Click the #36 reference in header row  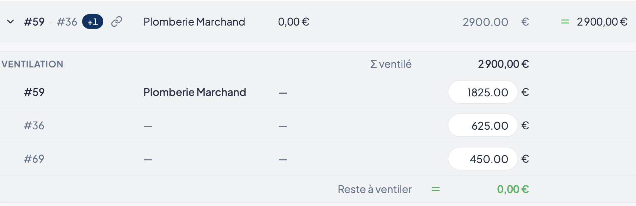point(67,21)
